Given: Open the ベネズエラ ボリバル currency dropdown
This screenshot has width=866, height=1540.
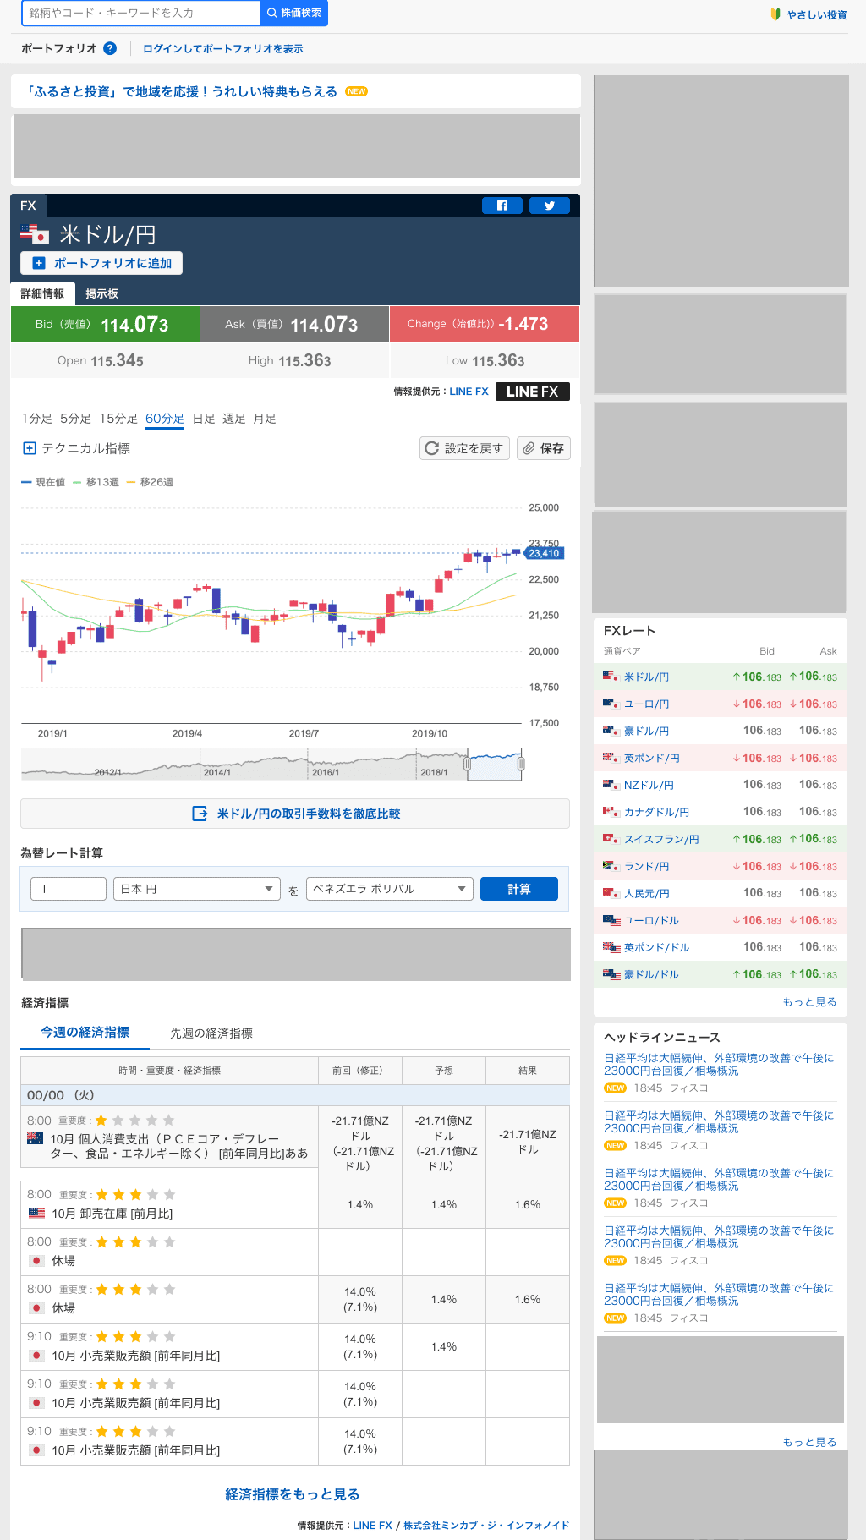Looking at the screenshot, I should click(388, 889).
